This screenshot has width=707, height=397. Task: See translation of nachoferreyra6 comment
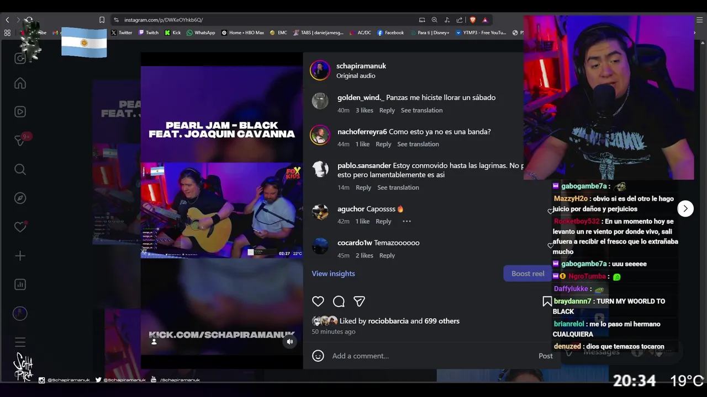coord(418,144)
